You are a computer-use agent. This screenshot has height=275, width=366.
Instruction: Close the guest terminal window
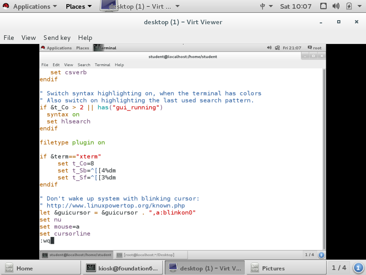(x=322, y=56)
